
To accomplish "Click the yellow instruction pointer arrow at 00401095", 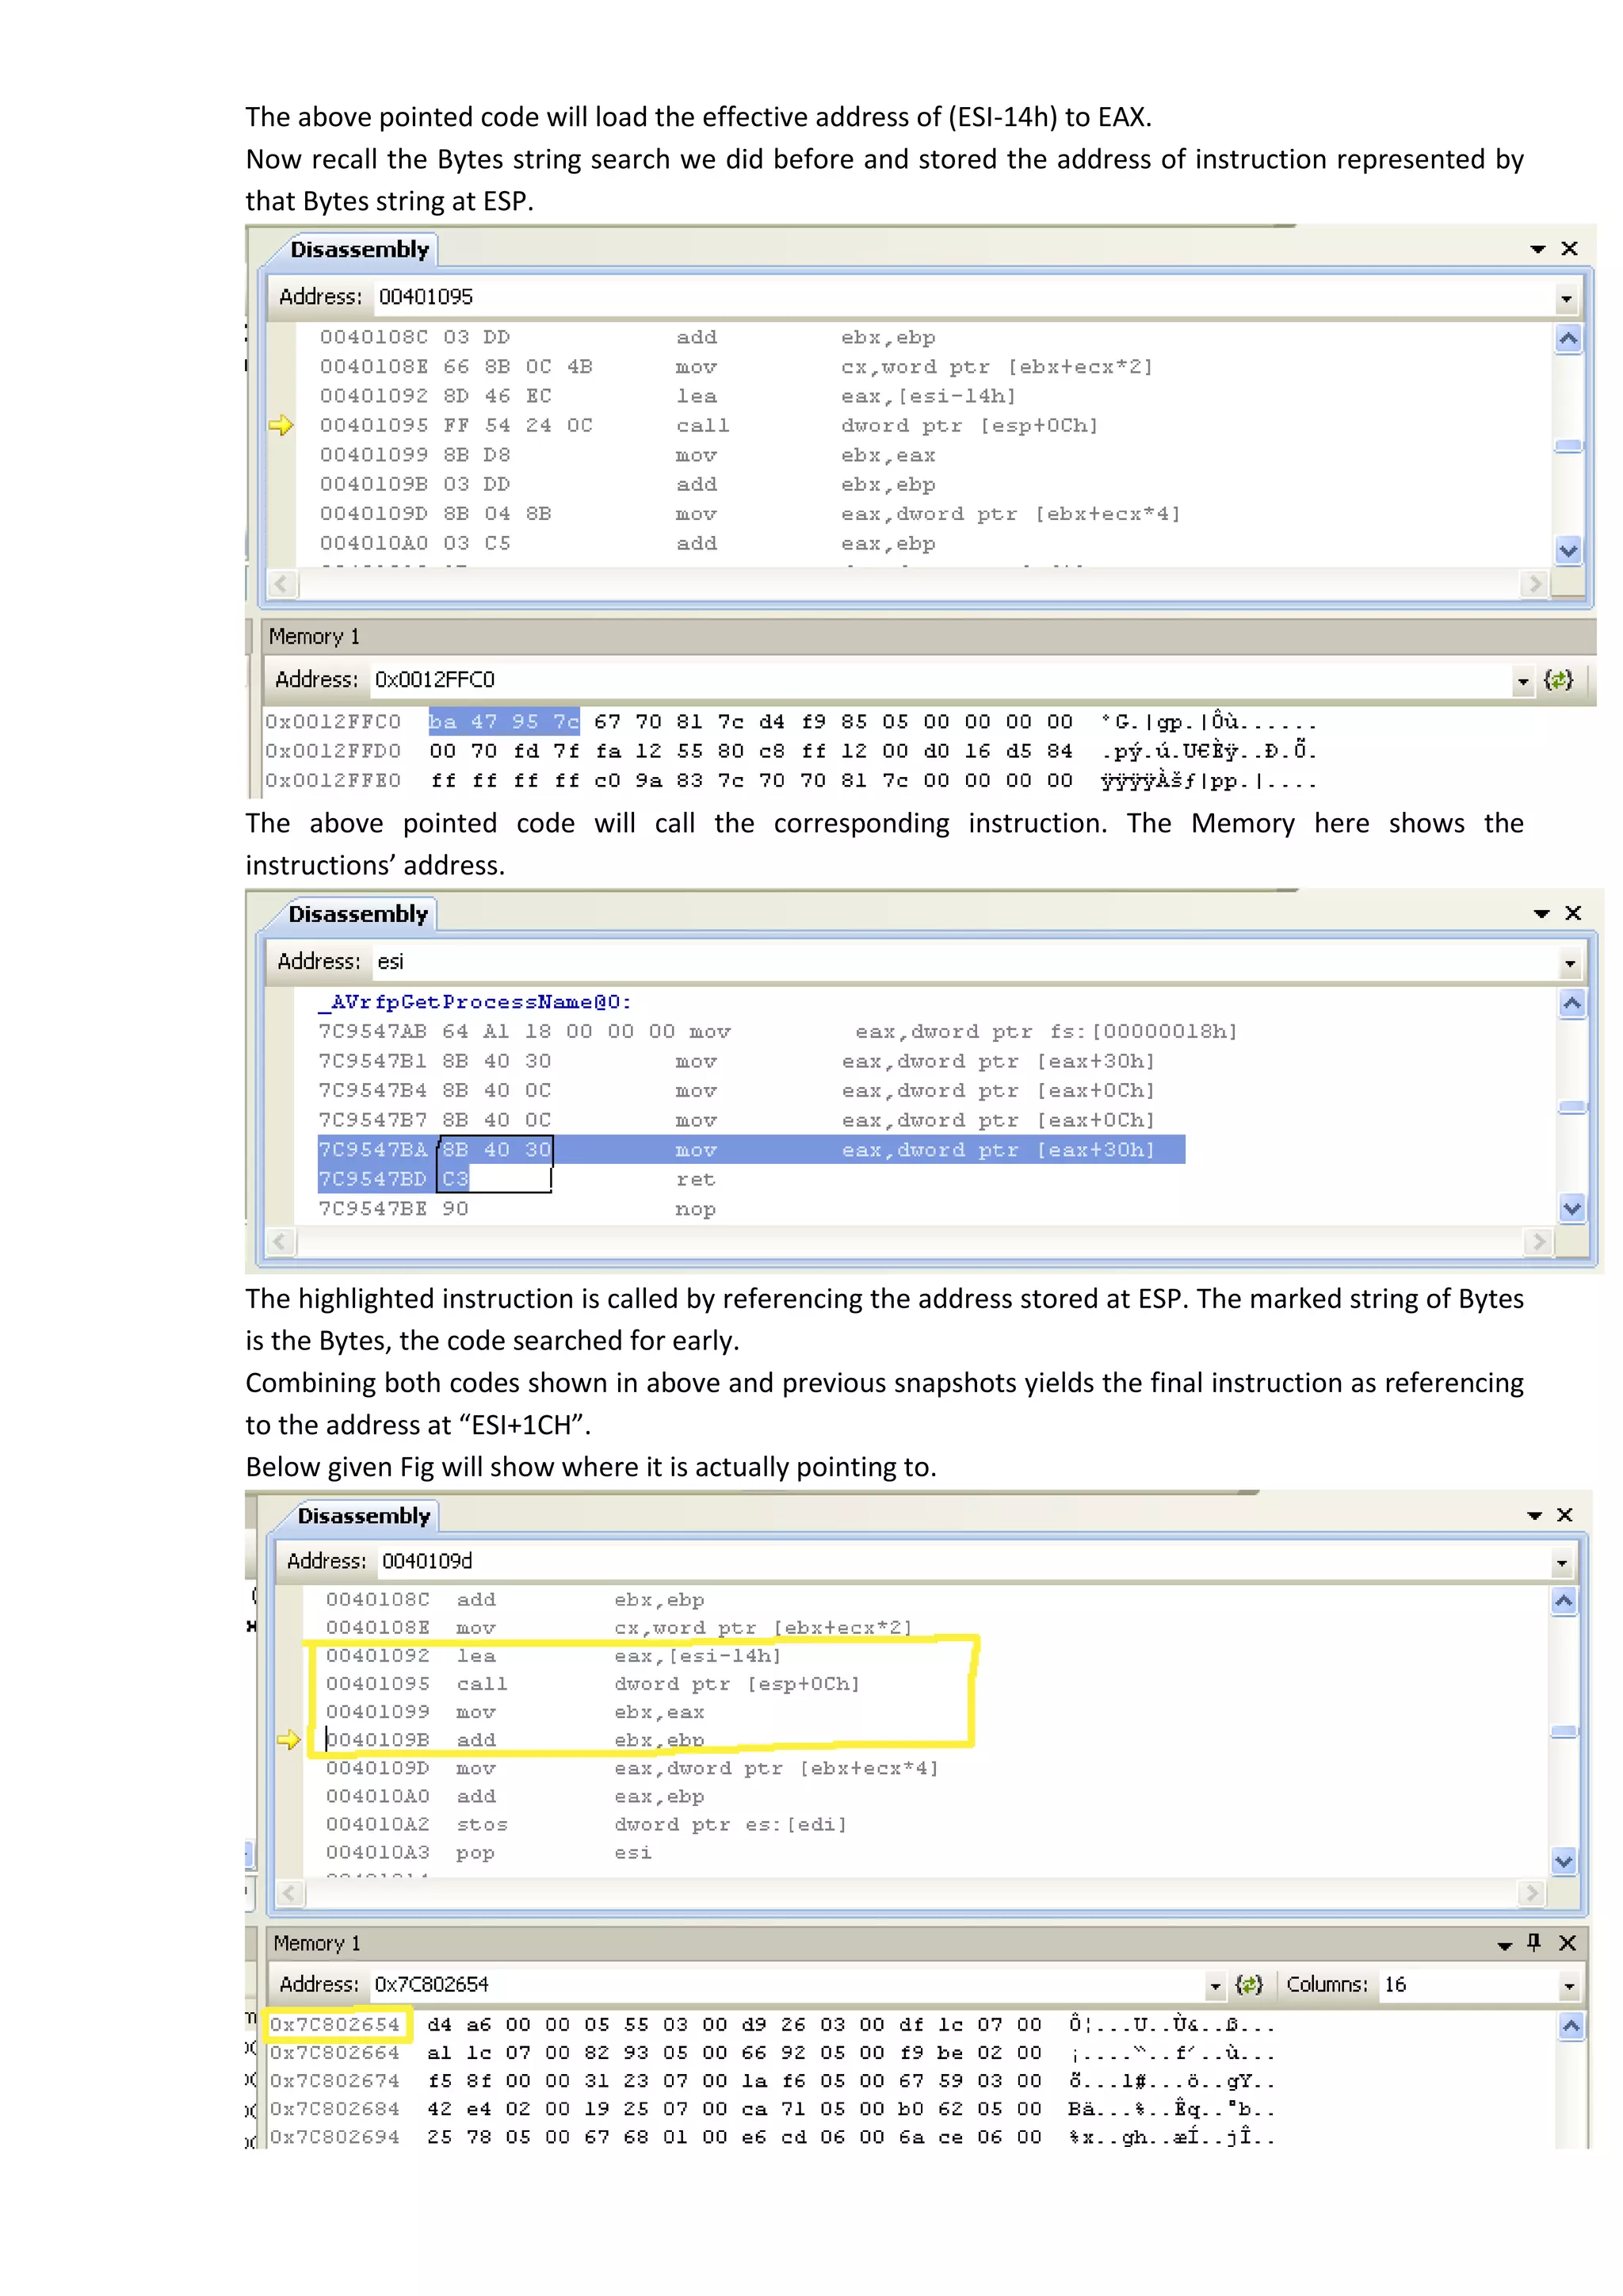I will [282, 425].
